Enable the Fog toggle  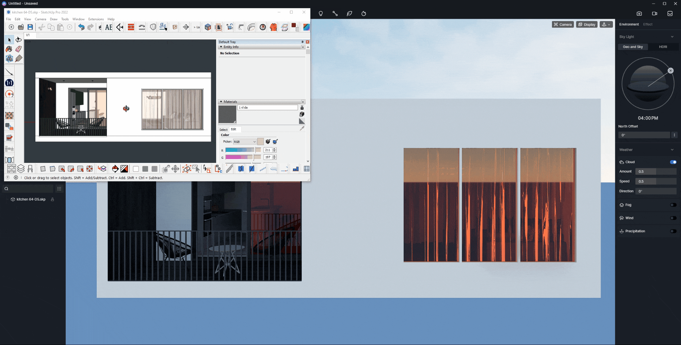(x=673, y=205)
